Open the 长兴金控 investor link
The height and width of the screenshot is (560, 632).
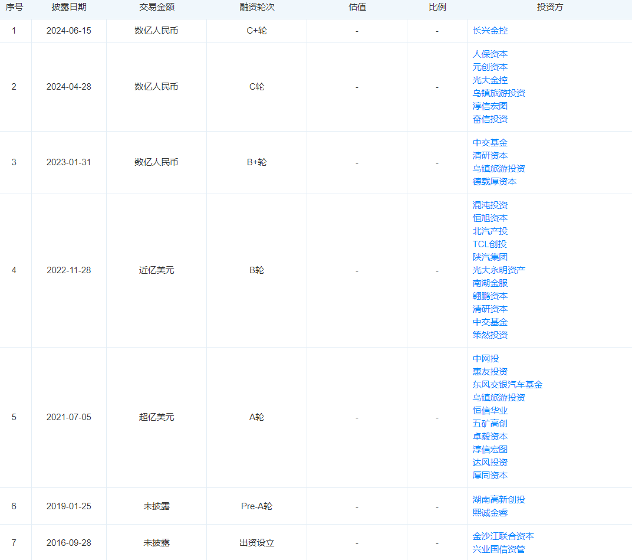click(x=490, y=31)
